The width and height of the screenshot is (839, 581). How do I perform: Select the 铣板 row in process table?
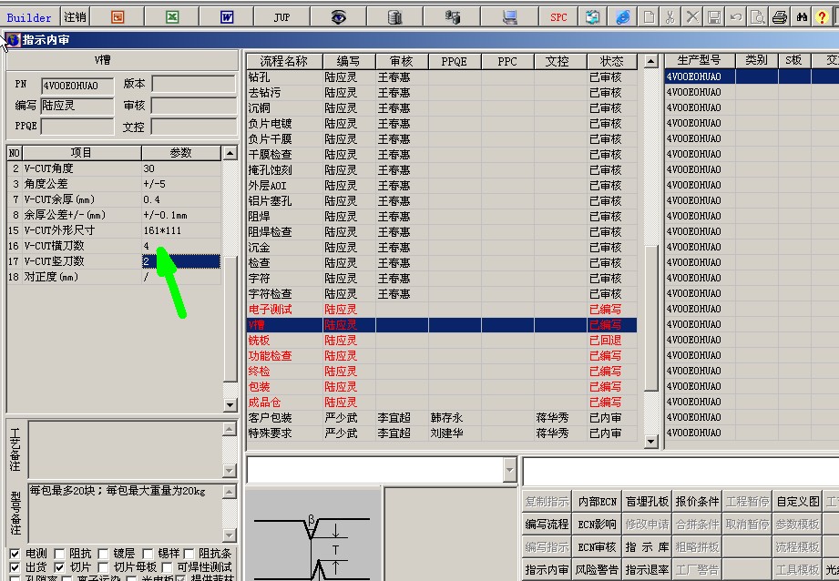(442, 341)
